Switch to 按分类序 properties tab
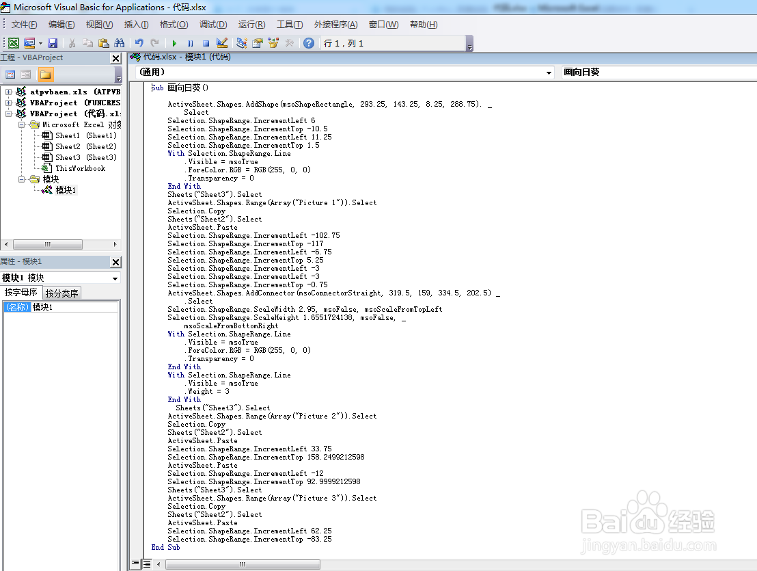The image size is (757, 571). coord(61,293)
